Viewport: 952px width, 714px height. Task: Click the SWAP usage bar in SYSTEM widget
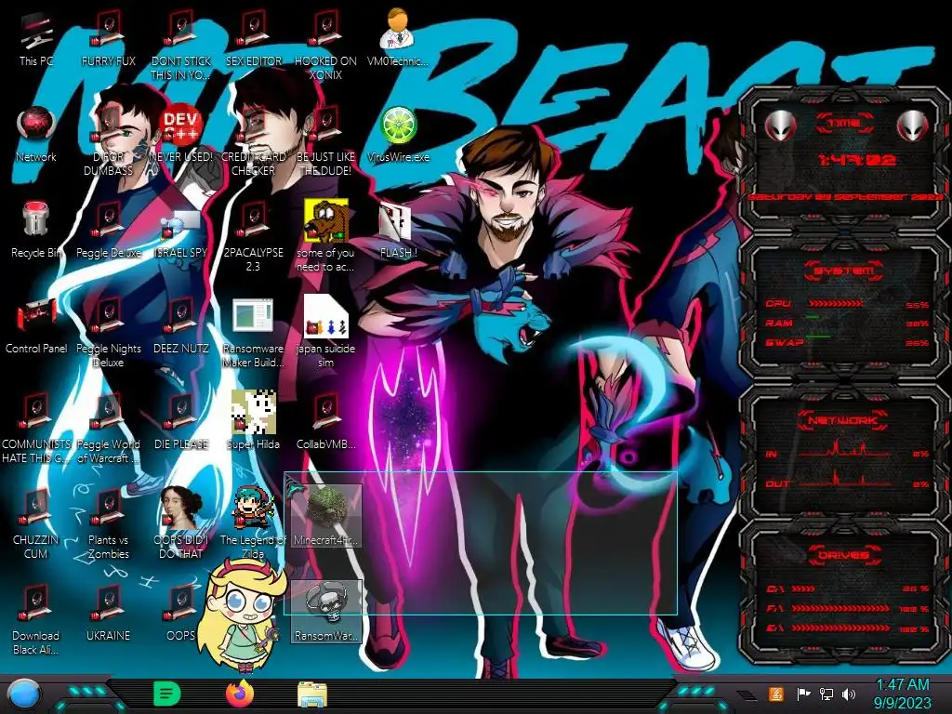click(x=818, y=337)
